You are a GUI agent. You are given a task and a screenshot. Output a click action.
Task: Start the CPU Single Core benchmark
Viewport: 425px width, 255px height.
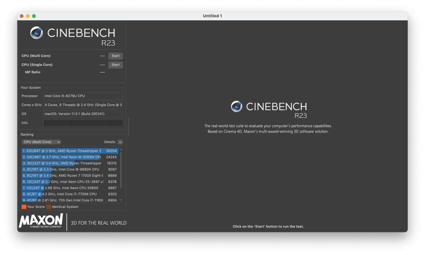coord(115,65)
